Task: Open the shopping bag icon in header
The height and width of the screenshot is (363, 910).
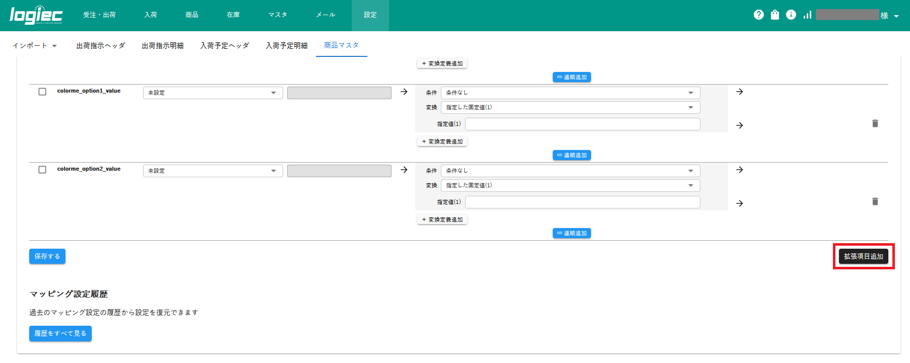Action: (775, 15)
